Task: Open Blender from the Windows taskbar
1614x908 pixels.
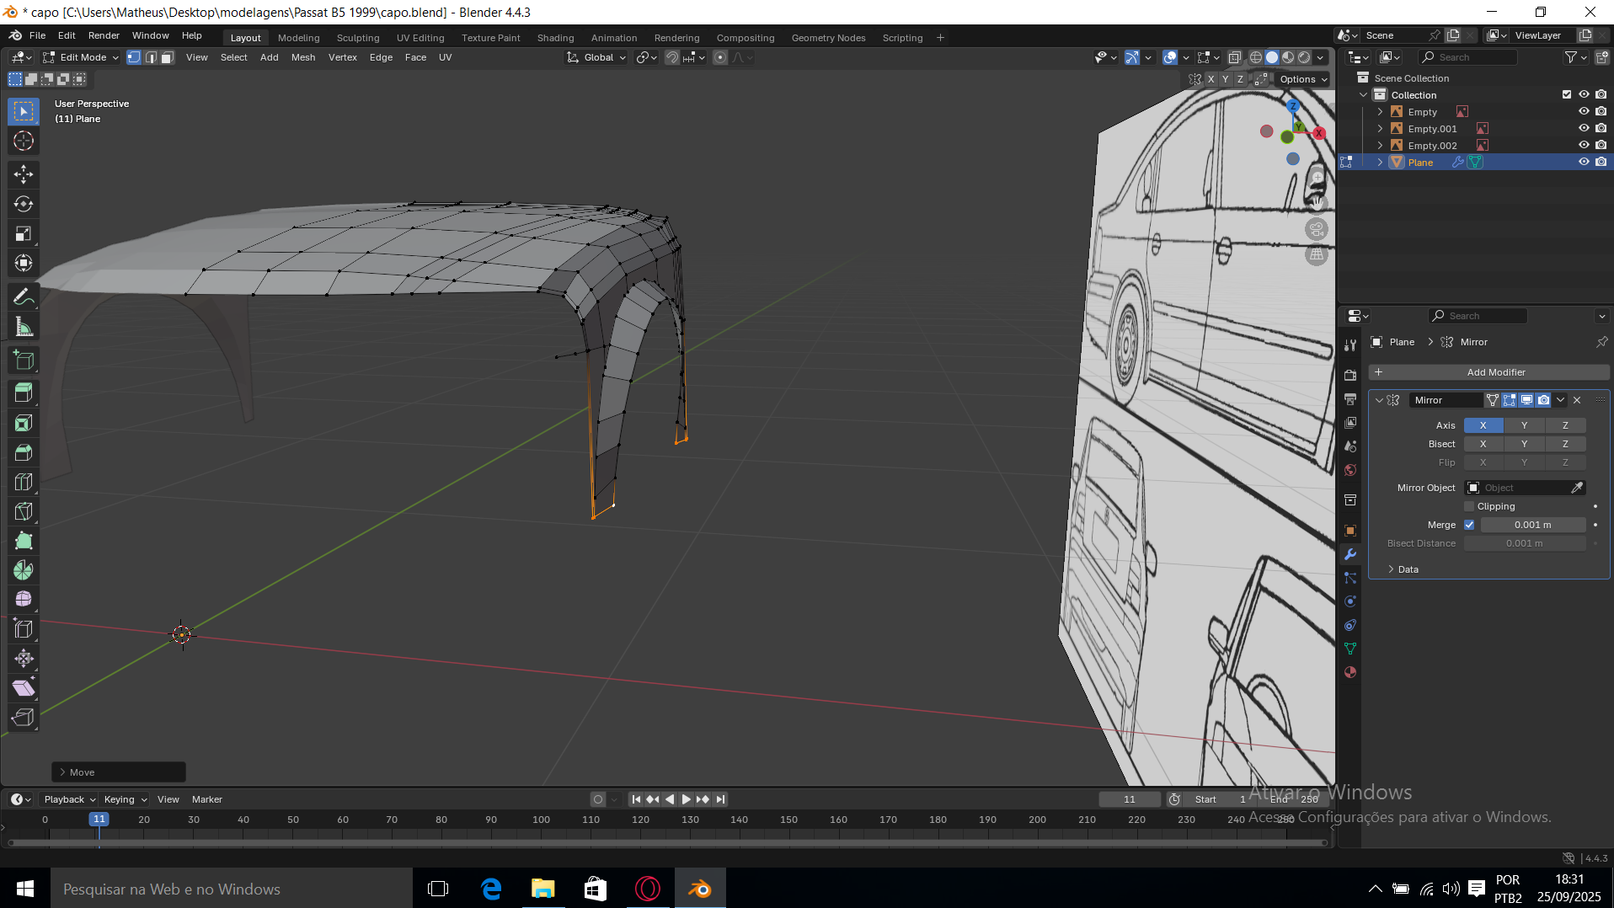Action: click(699, 889)
